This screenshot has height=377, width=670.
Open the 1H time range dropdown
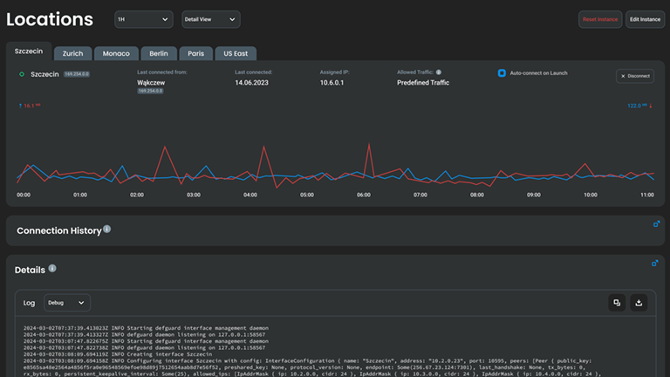click(143, 19)
